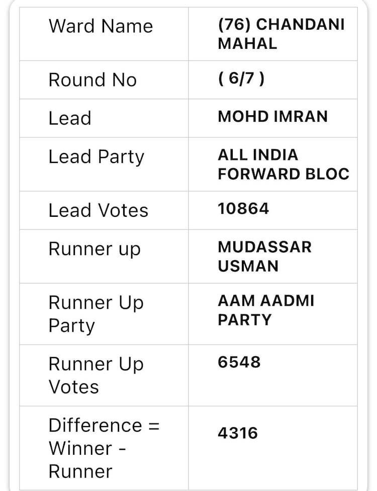Click the Runner Up Party label

[x=96, y=314]
